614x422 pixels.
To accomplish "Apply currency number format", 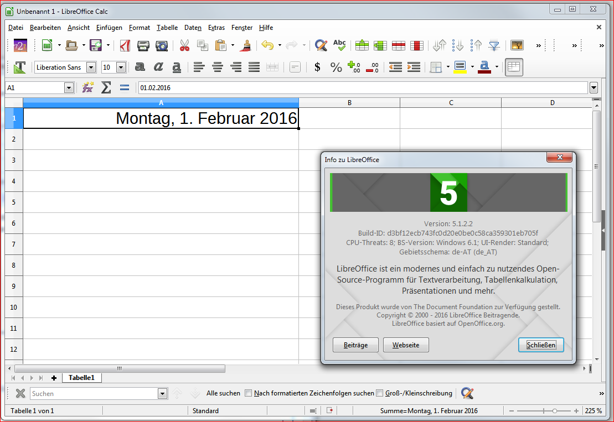I will (317, 67).
